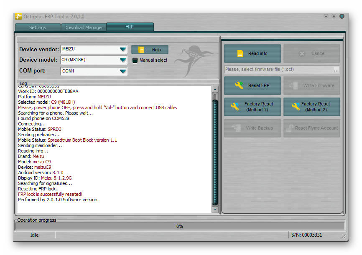Image resolution: width=362 pixels, height=255 pixels.
Task: Click the Reset FRP wrench icon
Action: pos(239,85)
